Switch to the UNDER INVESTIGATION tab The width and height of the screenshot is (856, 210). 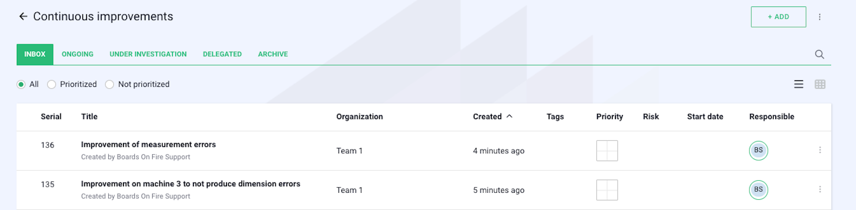[148, 54]
